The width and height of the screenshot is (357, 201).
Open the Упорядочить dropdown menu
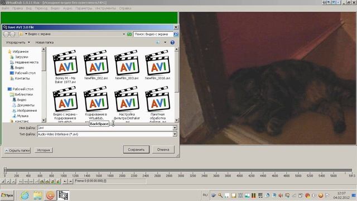click(x=18, y=42)
